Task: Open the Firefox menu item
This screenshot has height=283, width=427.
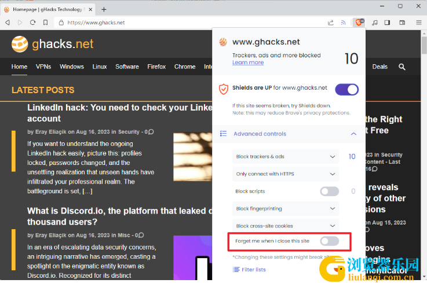Action: coord(156,67)
